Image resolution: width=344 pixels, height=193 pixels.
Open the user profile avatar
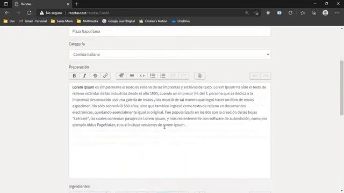point(325,13)
